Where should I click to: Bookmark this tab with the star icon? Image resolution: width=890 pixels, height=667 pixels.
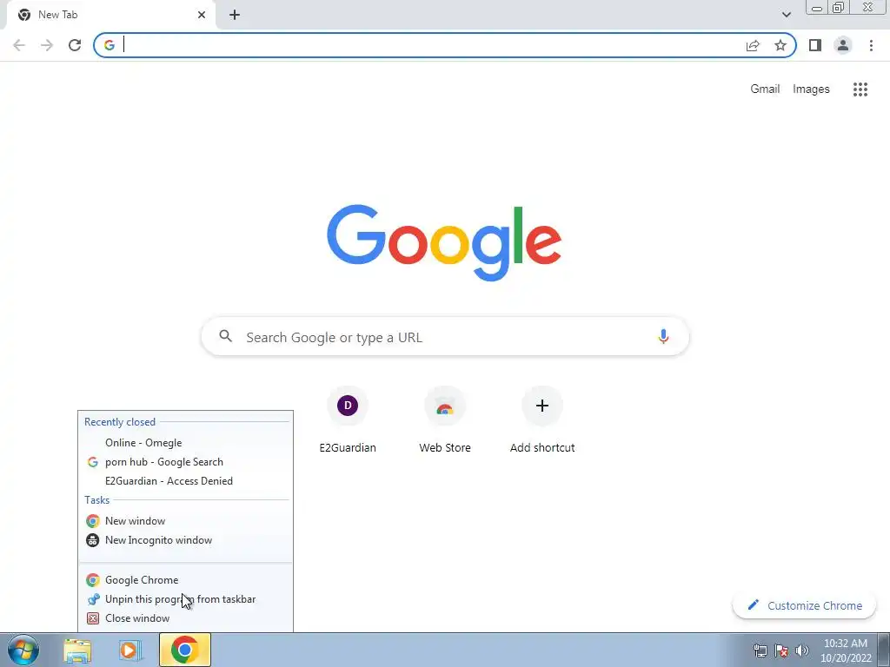point(780,45)
